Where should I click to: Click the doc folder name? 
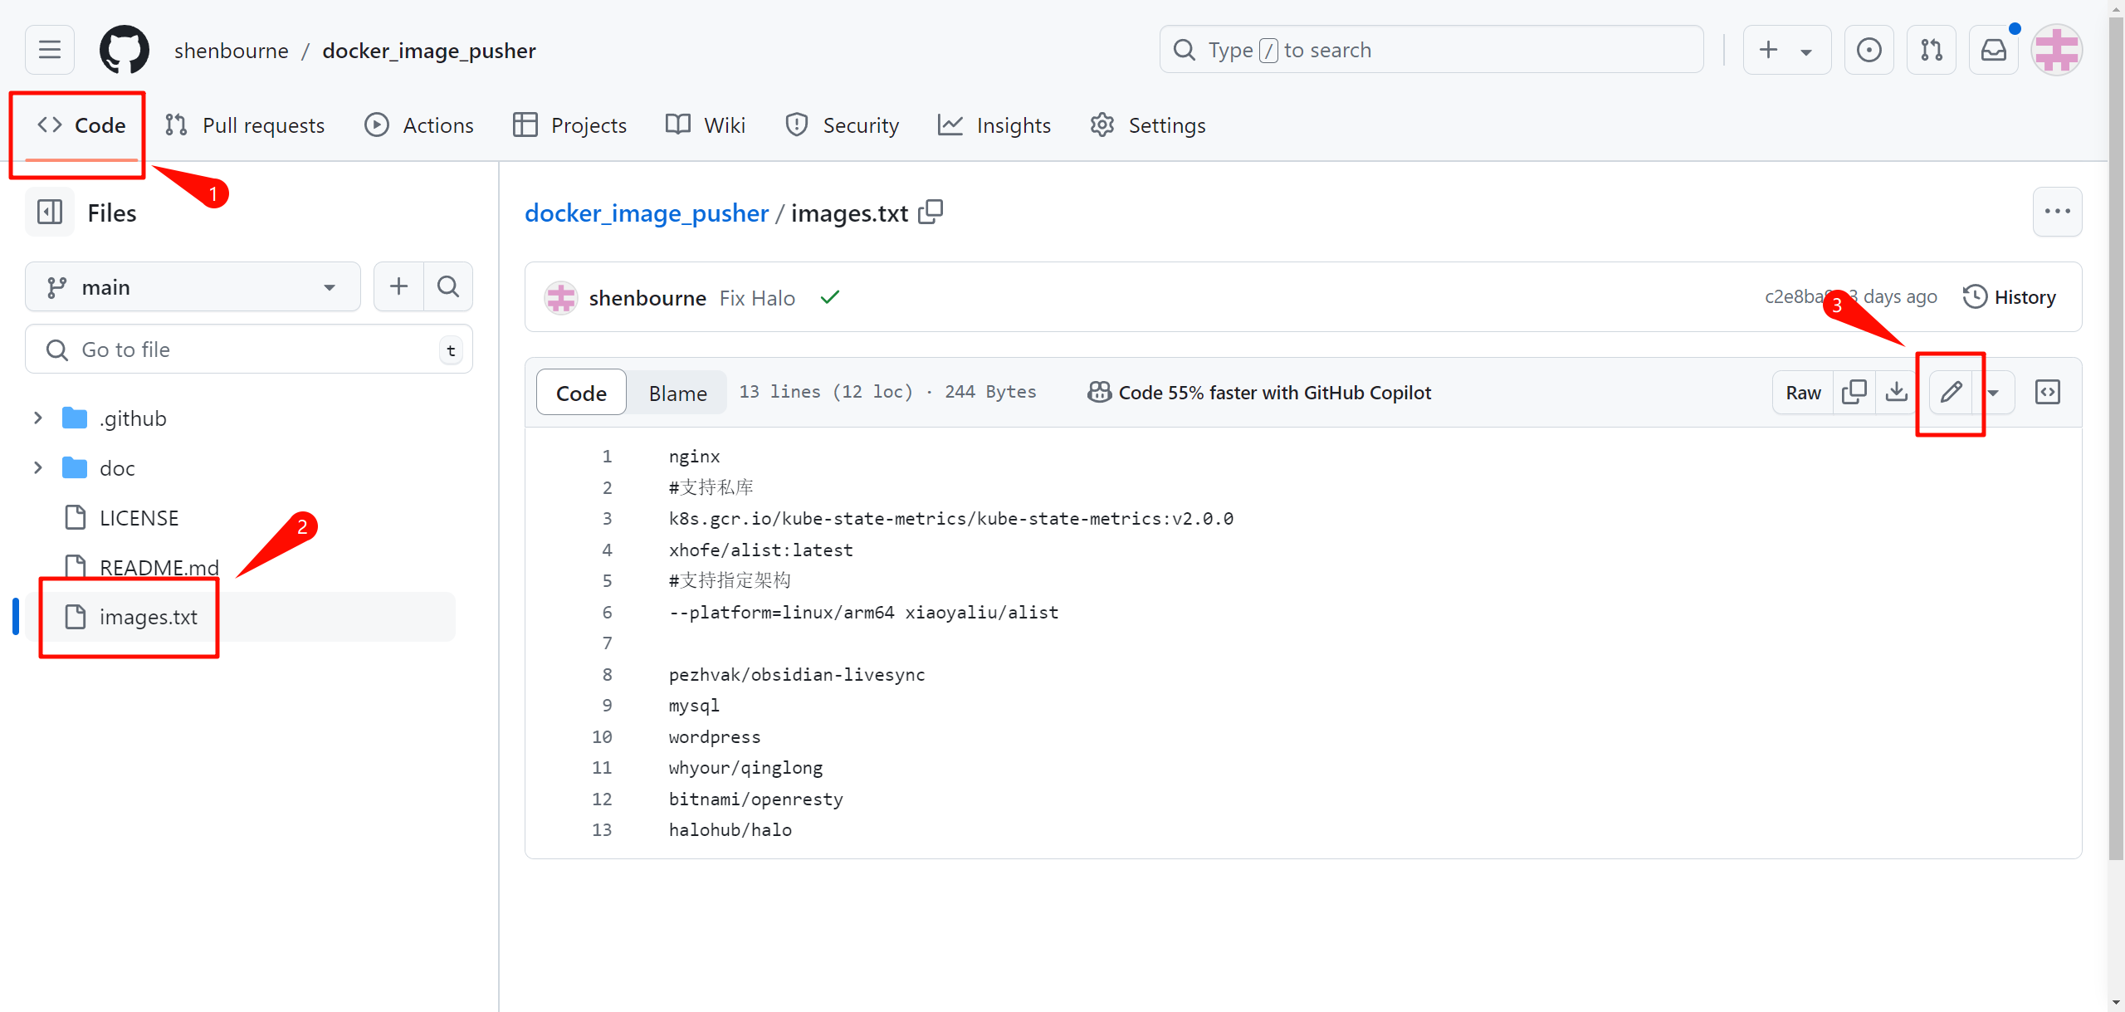[117, 468]
